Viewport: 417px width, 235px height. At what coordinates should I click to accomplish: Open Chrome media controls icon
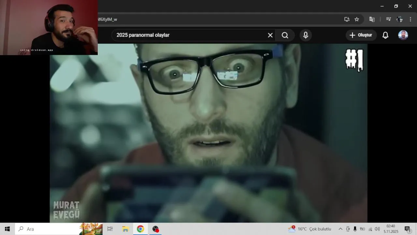[x=388, y=19]
